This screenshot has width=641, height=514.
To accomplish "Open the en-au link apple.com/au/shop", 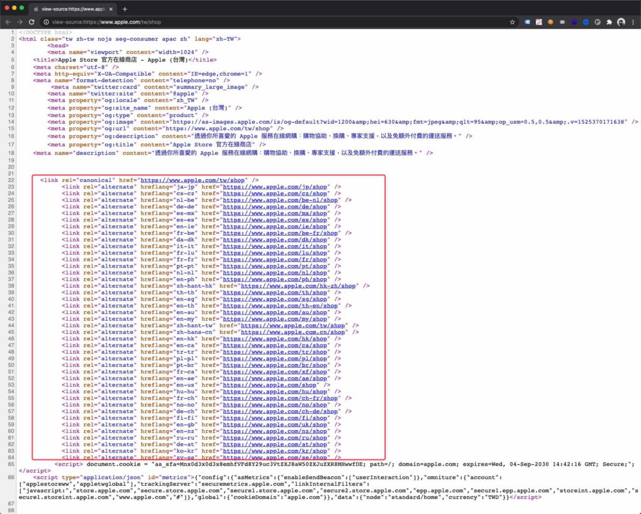I will 275,312.
